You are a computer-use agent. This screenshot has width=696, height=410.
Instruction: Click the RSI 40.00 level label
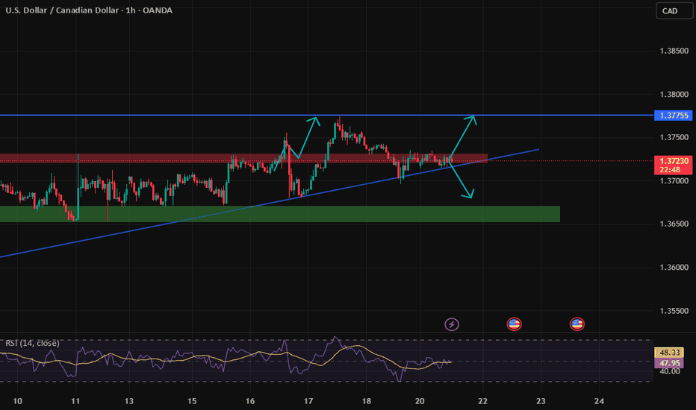tap(669, 371)
